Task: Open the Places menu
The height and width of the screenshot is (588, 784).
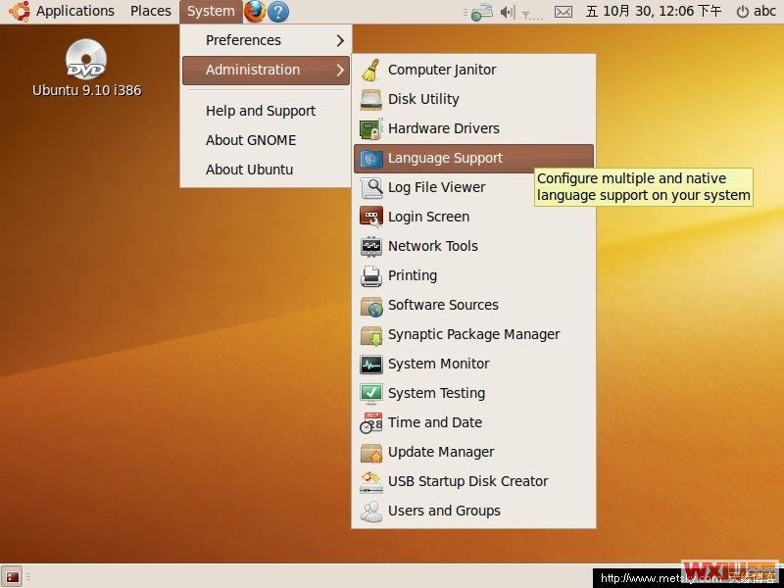Action: click(151, 12)
